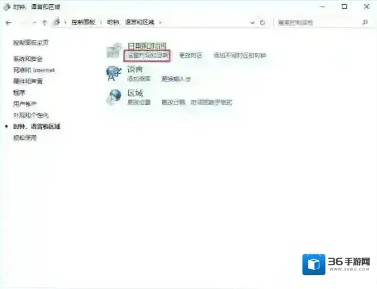Open 控制面板主页 in the sidebar
The height and width of the screenshot is (289, 377).
(x=31, y=43)
